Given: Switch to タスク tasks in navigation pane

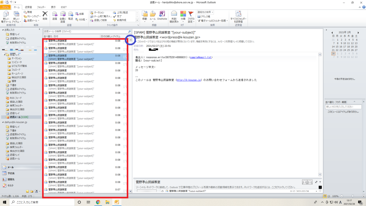Looking at the screenshot, I should [20, 186].
